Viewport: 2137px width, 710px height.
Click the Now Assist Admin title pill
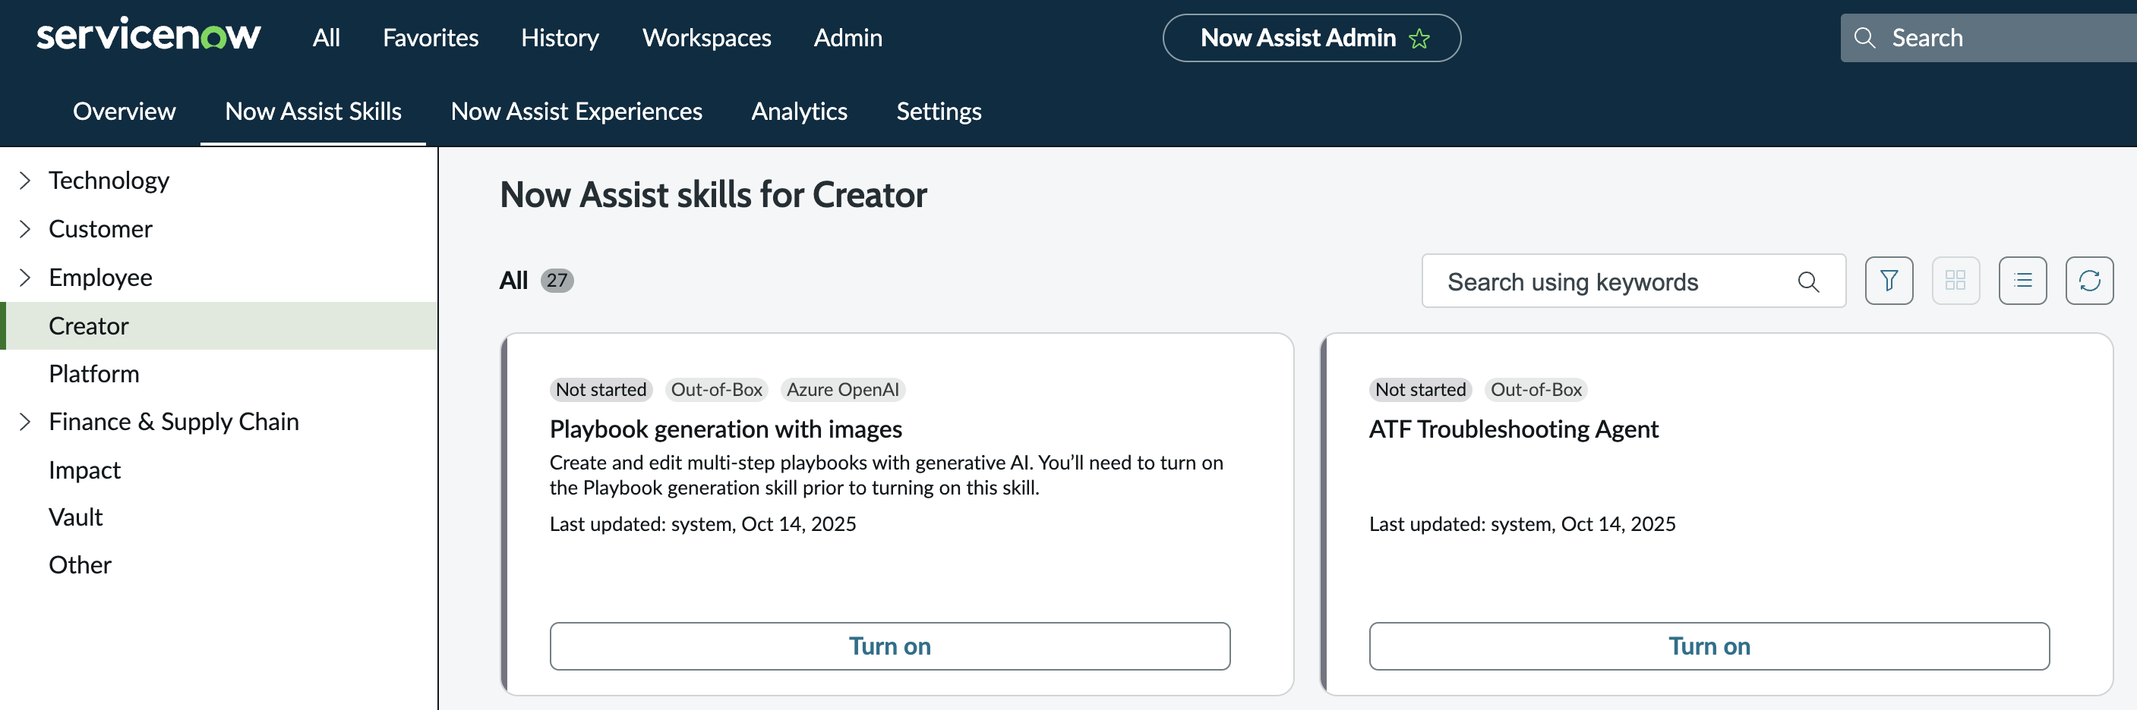coord(1312,38)
